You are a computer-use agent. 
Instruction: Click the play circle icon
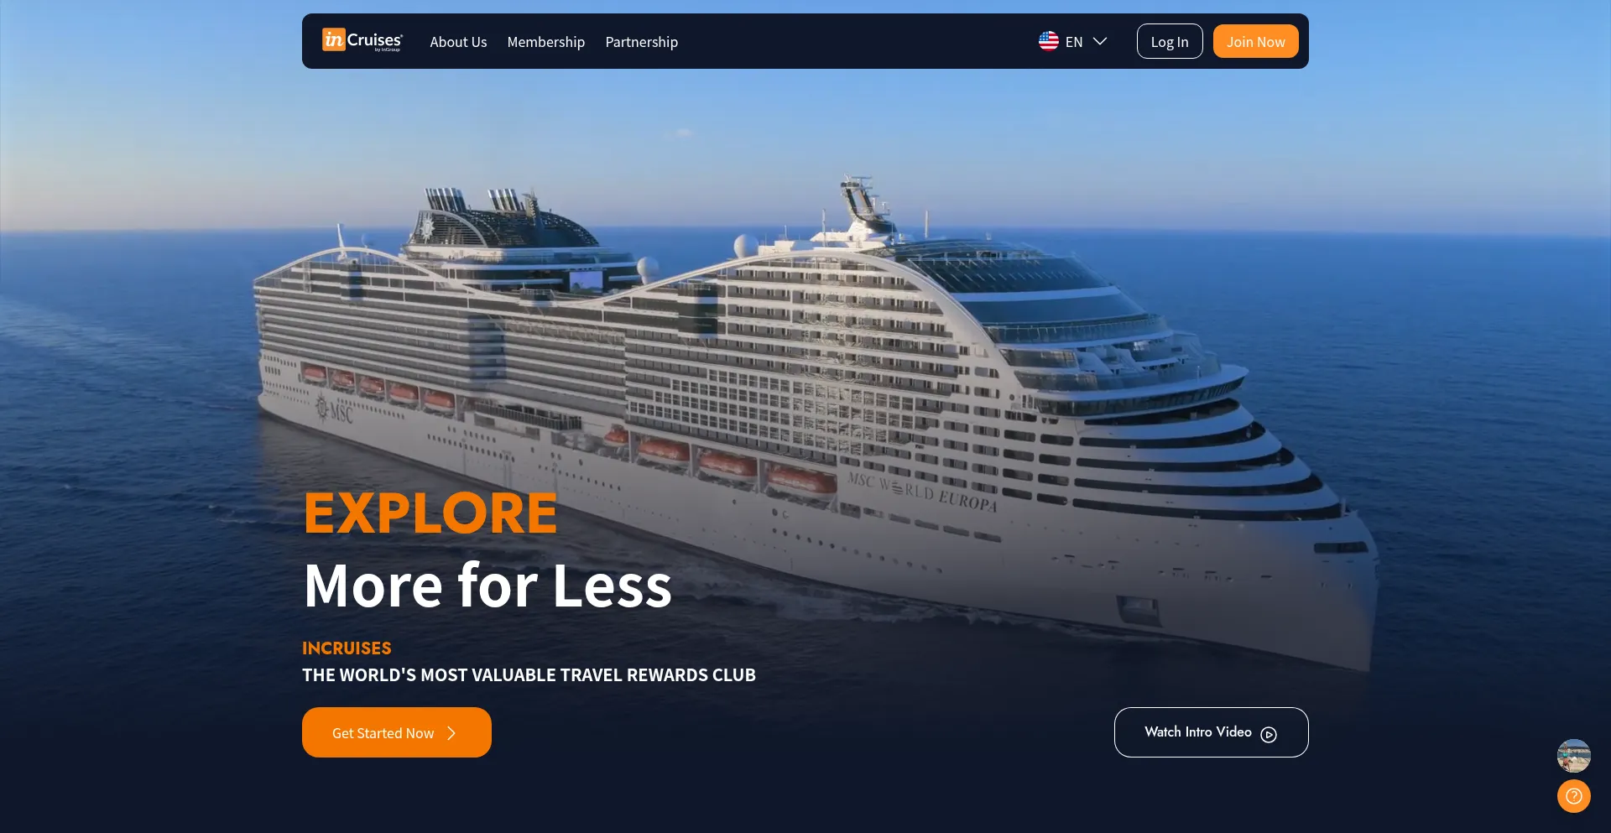(1269, 734)
